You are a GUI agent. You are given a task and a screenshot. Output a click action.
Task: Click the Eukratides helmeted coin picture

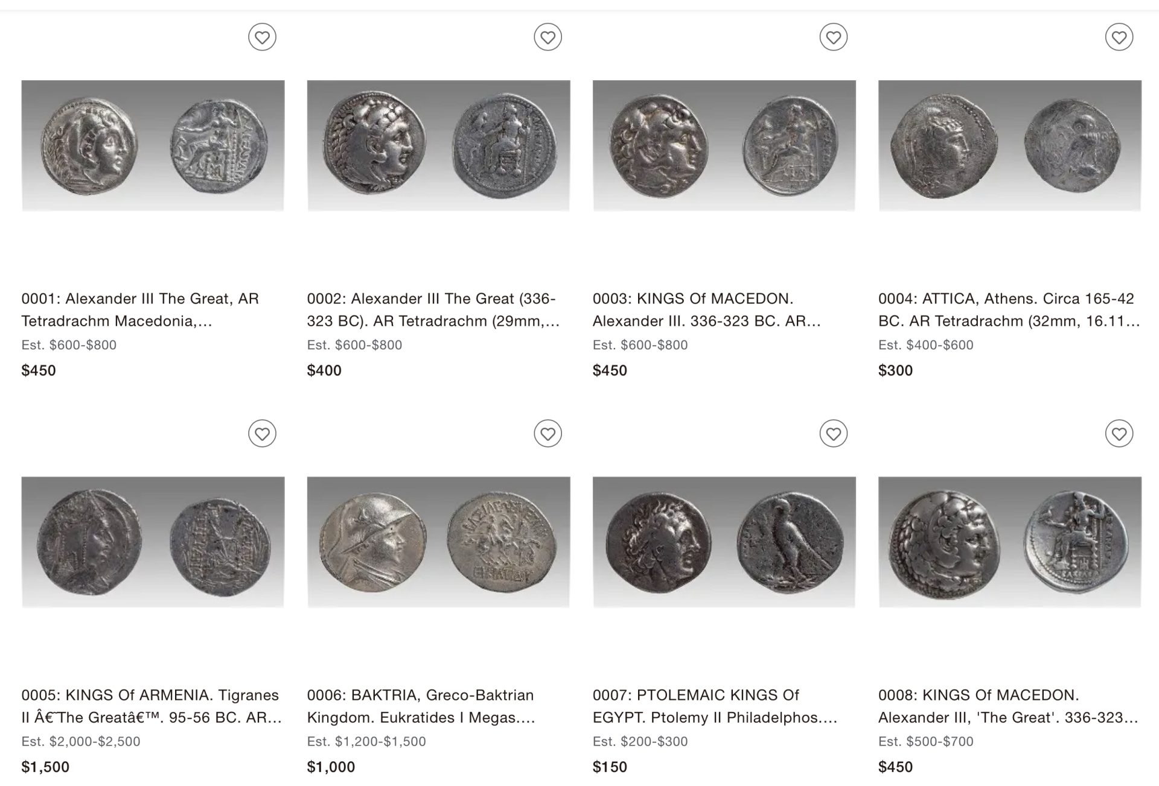(438, 542)
